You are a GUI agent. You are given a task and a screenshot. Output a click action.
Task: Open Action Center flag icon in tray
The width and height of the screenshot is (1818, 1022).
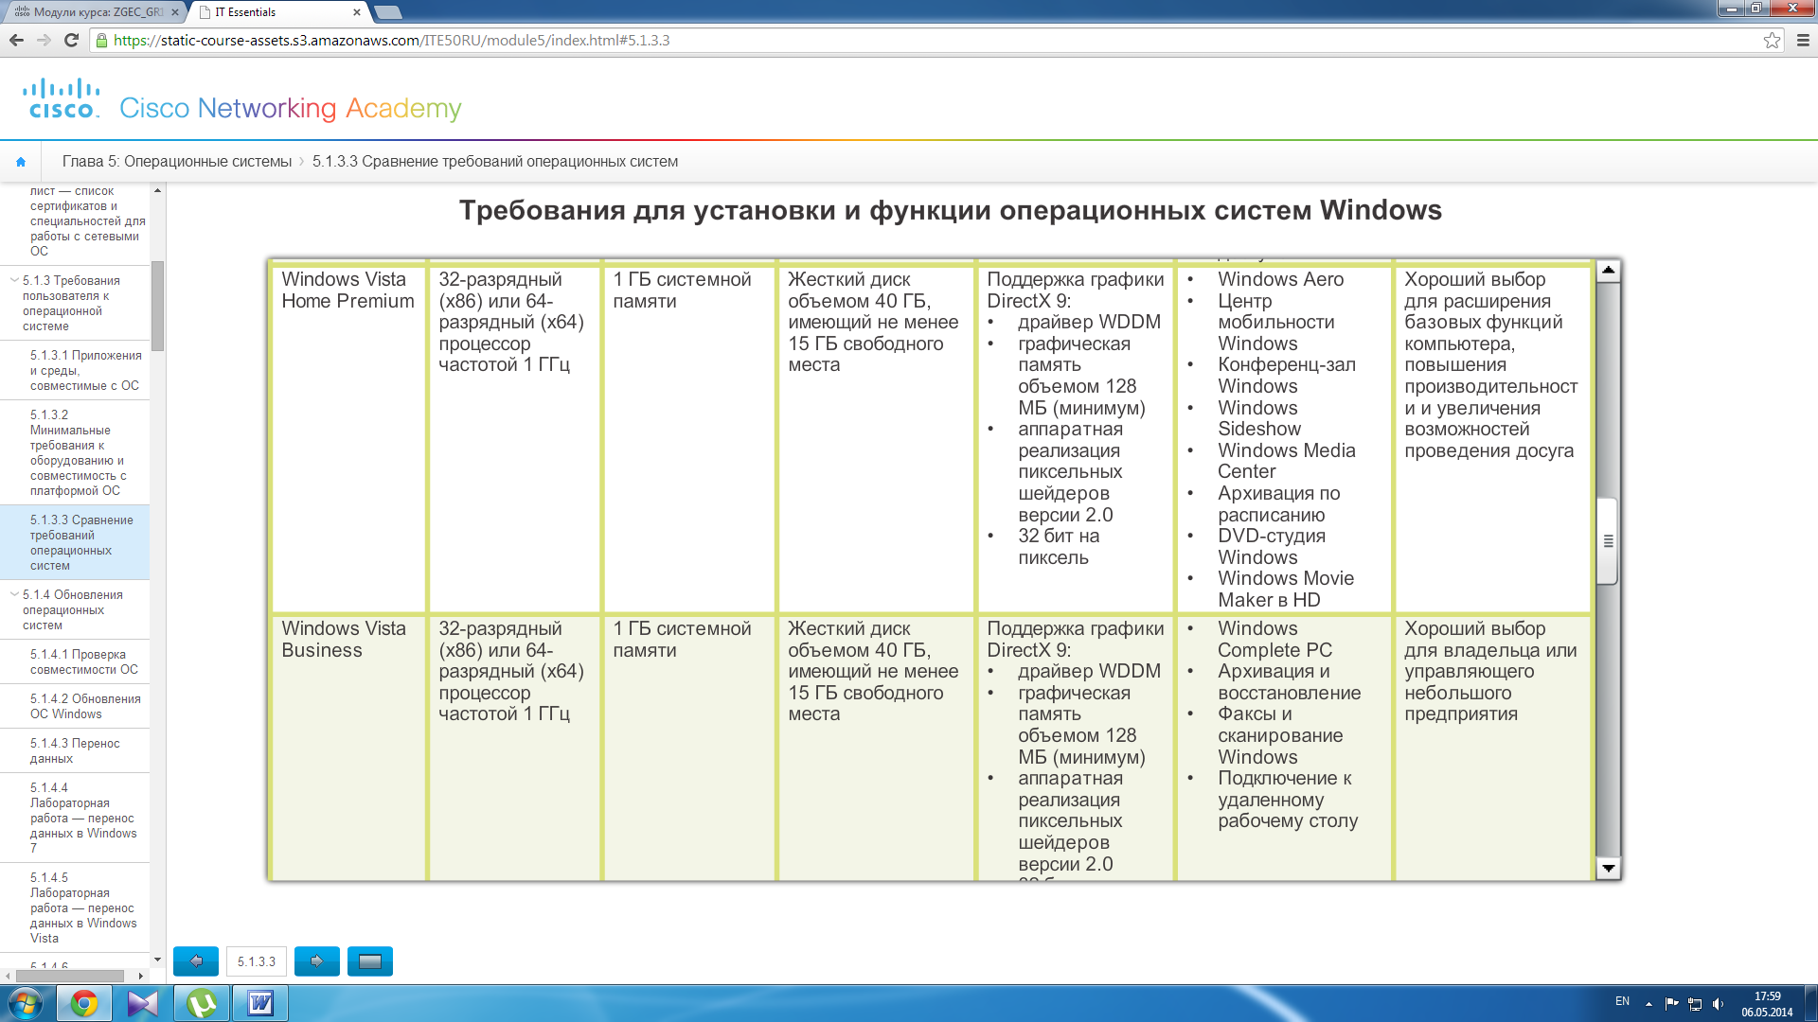(1671, 1004)
